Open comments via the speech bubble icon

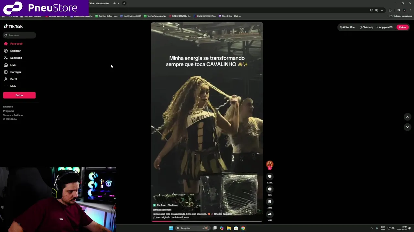tap(270, 189)
